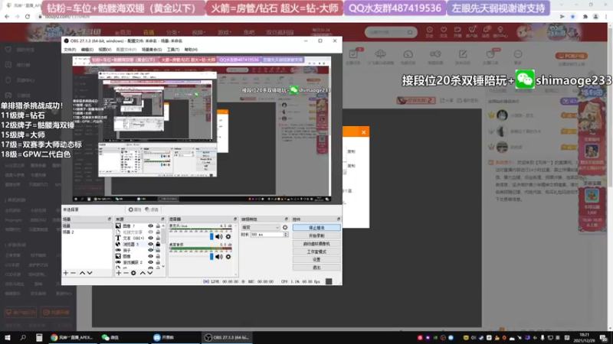Open scene transition properties gear
This screenshot has height=344, width=613.
pos(285,227)
